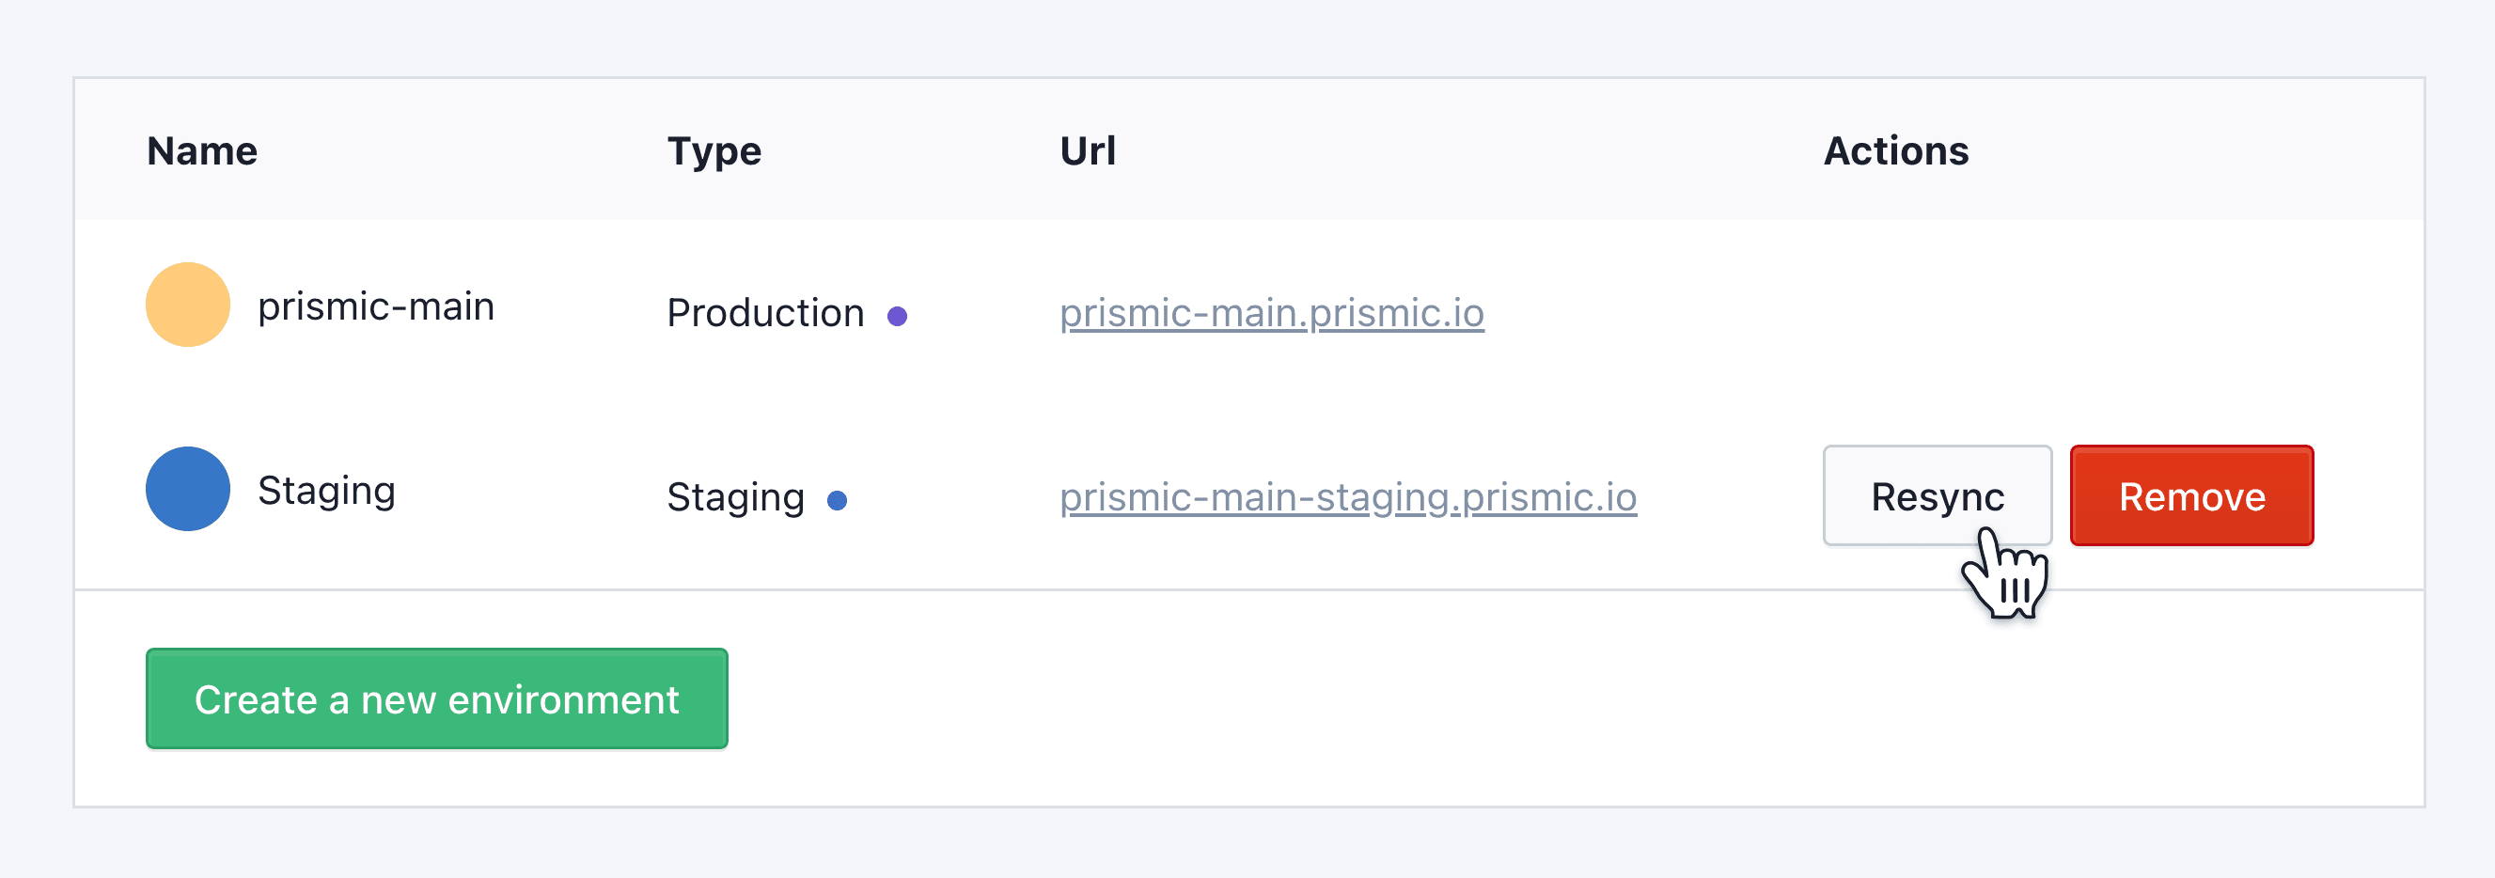
Task: Select the prismic-main environment name
Action: pos(376,305)
